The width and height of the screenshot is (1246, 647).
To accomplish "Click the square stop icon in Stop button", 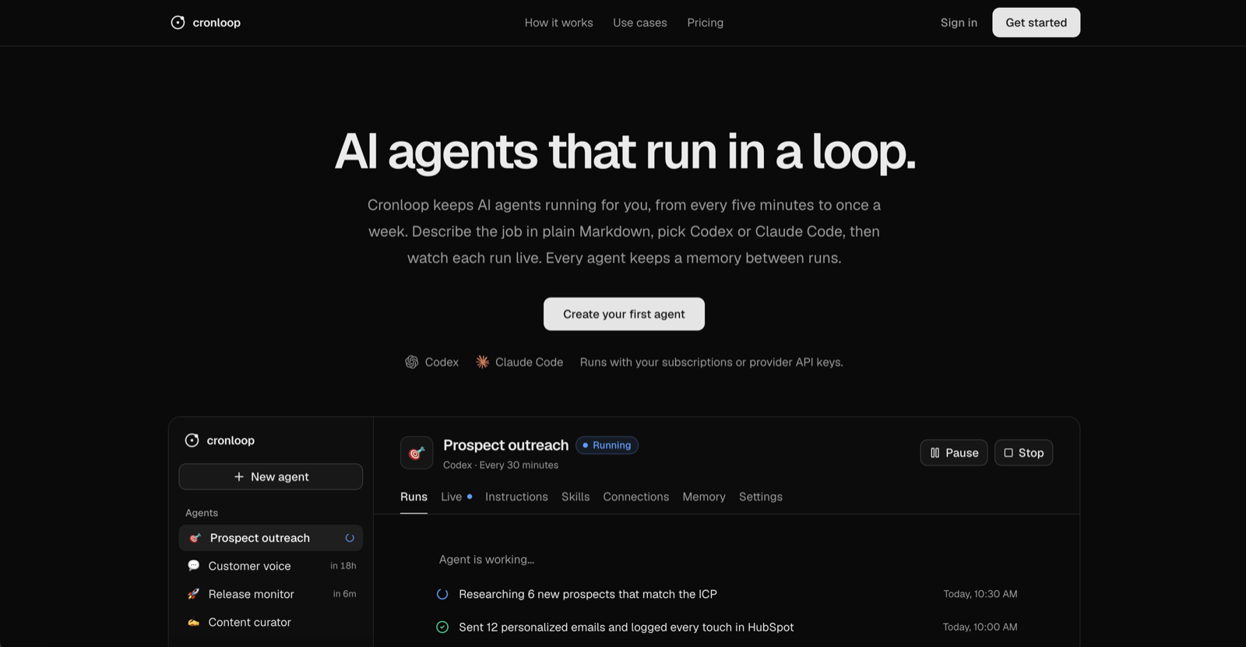I will click(x=1008, y=453).
